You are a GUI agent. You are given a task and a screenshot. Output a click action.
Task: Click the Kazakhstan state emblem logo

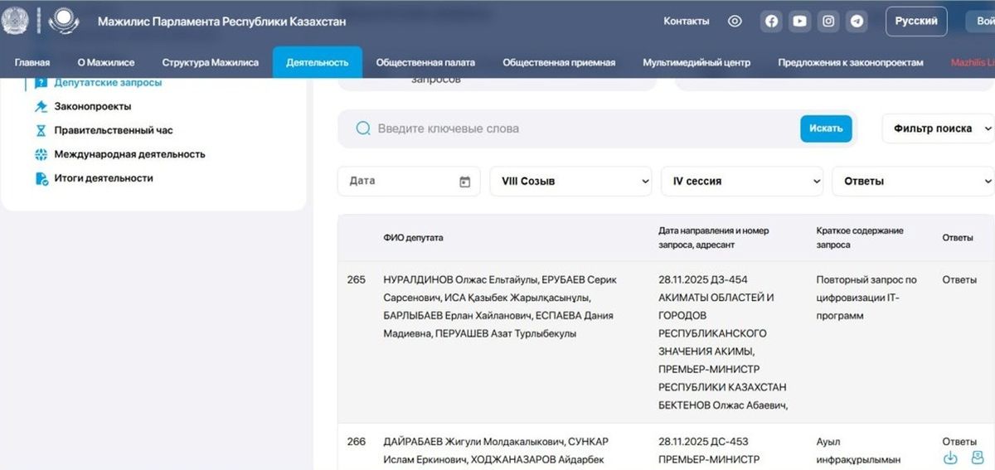(x=14, y=21)
